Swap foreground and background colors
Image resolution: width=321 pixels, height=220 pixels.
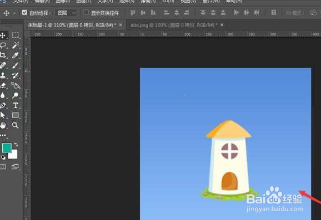click(x=16, y=145)
